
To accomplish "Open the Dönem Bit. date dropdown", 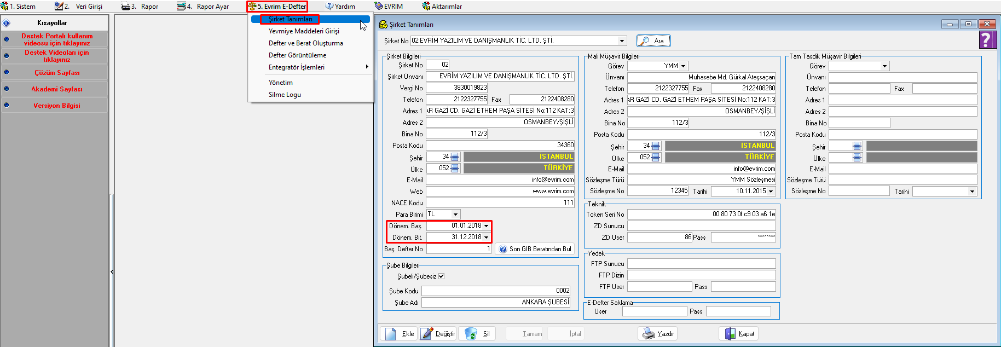I will 486,237.
